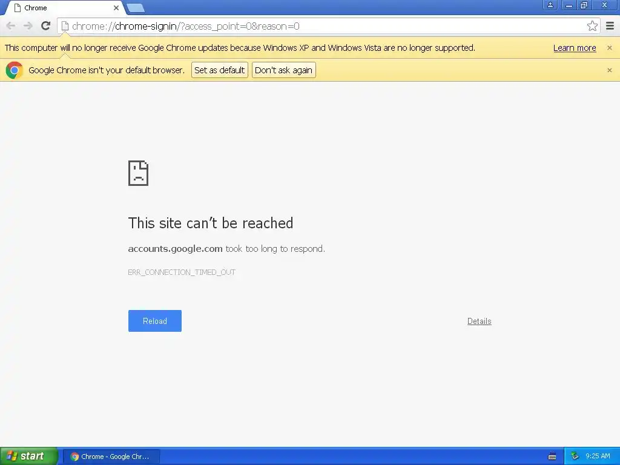Click the browser back arrow
Screen dimensions: 620x465
pyautogui.click(x=11, y=26)
